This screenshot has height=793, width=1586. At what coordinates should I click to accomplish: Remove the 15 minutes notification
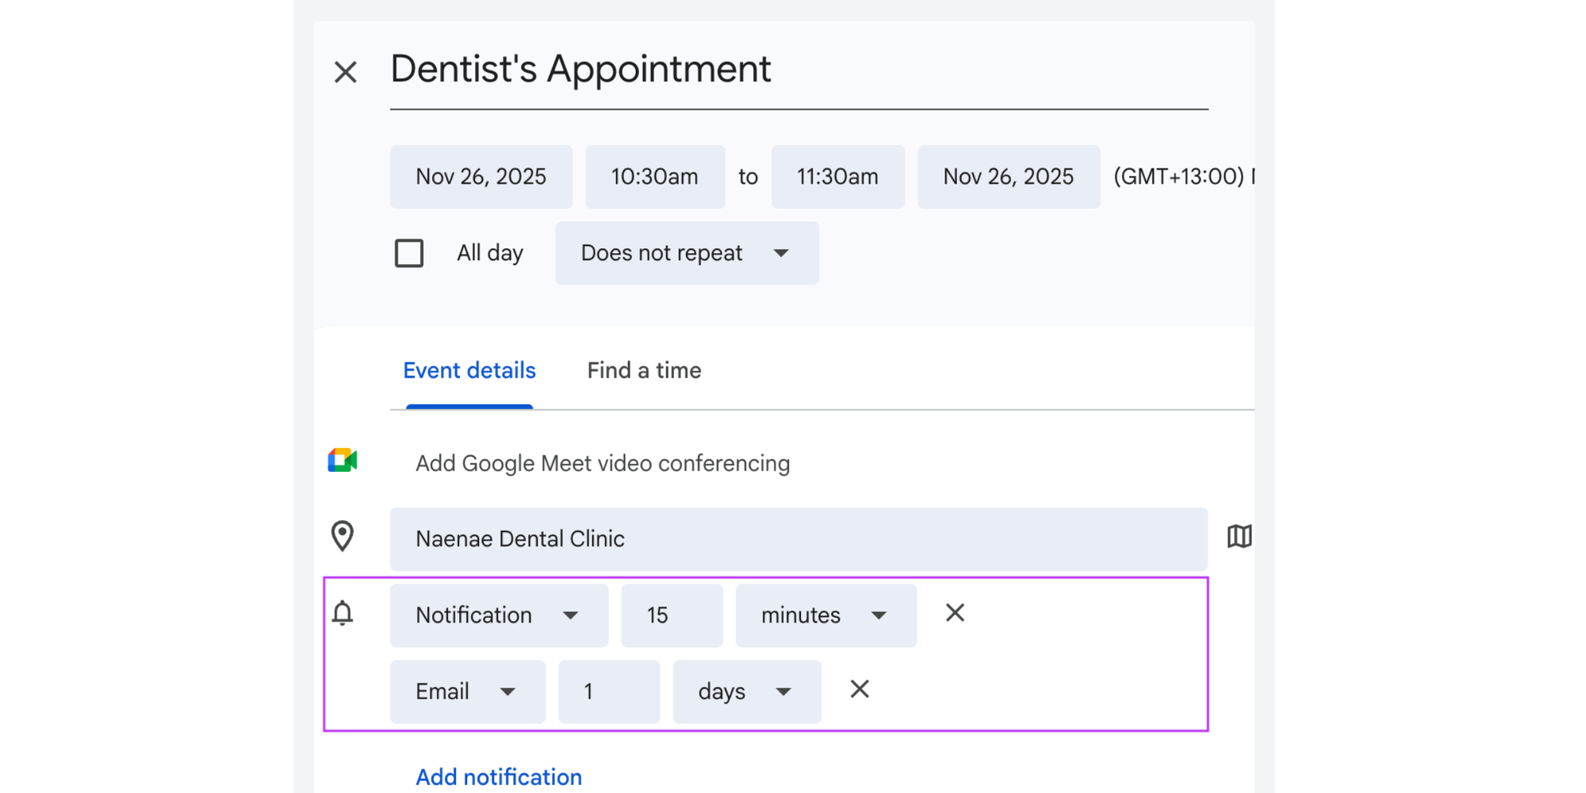pos(955,613)
